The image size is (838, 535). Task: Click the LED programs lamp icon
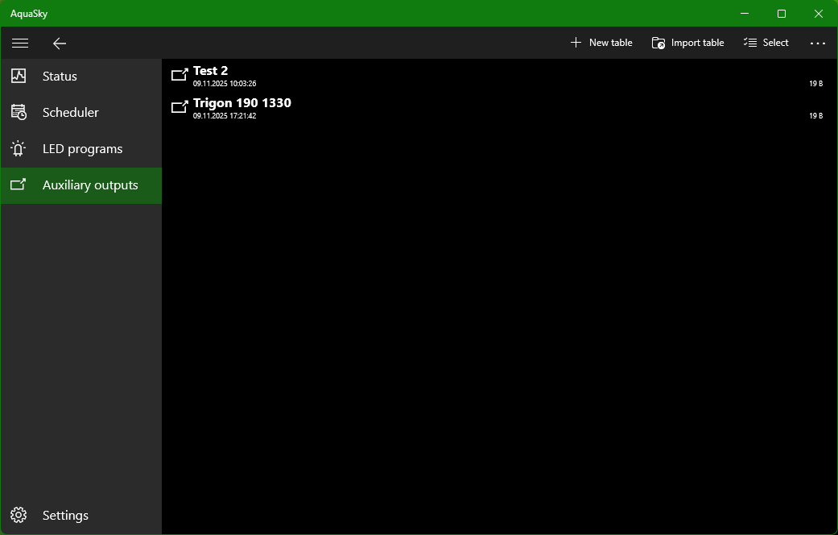click(19, 149)
